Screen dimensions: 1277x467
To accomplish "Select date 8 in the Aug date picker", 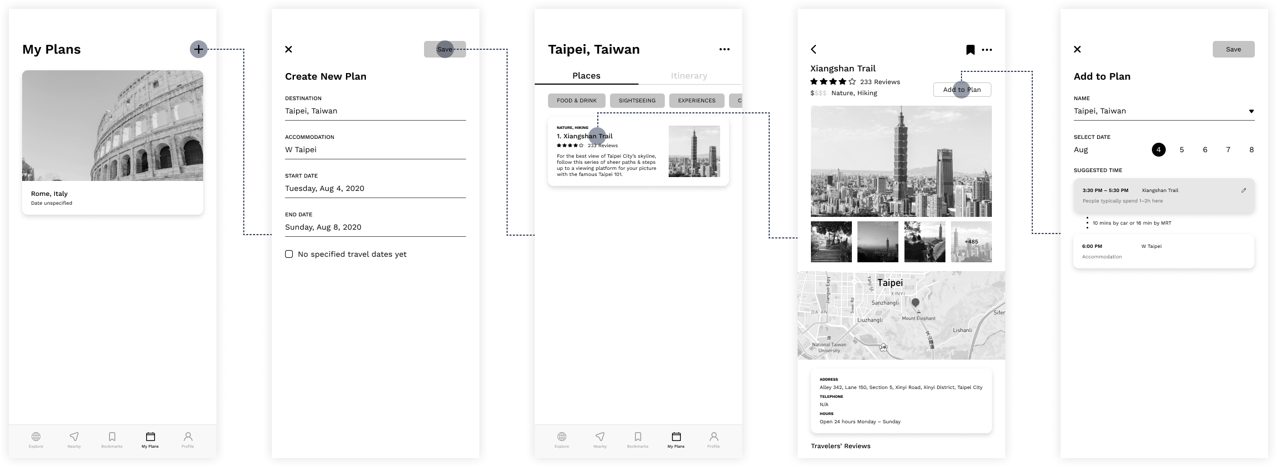I will pos(1251,150).
